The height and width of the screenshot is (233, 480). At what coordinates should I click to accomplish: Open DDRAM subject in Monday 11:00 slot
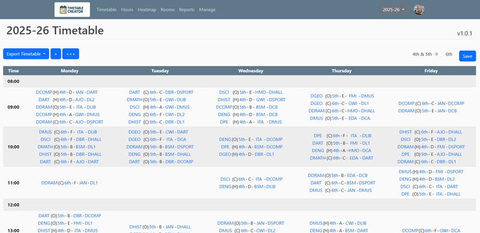click(x=50, y=183)
